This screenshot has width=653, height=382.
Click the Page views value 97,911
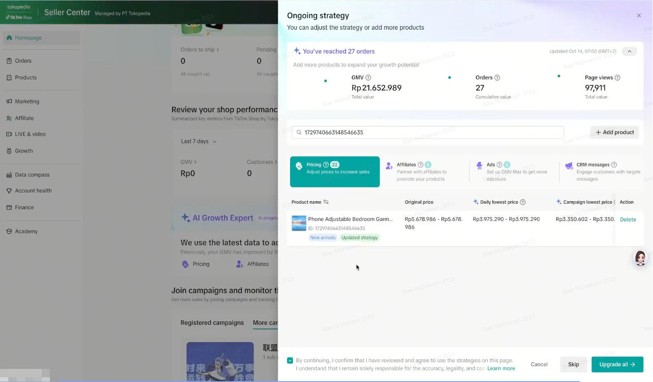[595, 88]
